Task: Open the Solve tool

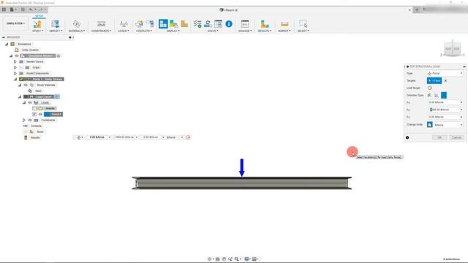Action: pos(208,24)
